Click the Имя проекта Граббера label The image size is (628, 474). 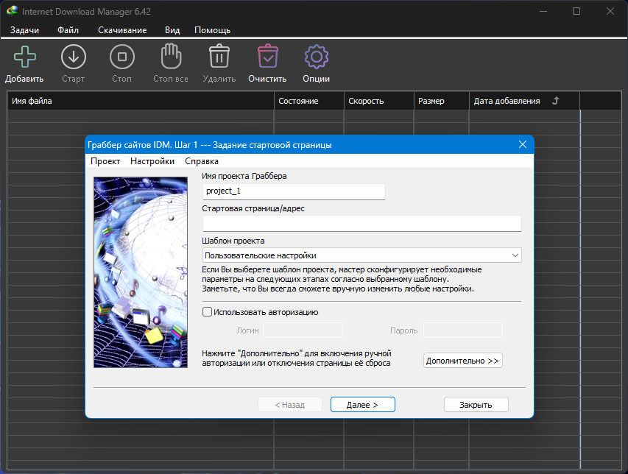(x=244, y=176)
